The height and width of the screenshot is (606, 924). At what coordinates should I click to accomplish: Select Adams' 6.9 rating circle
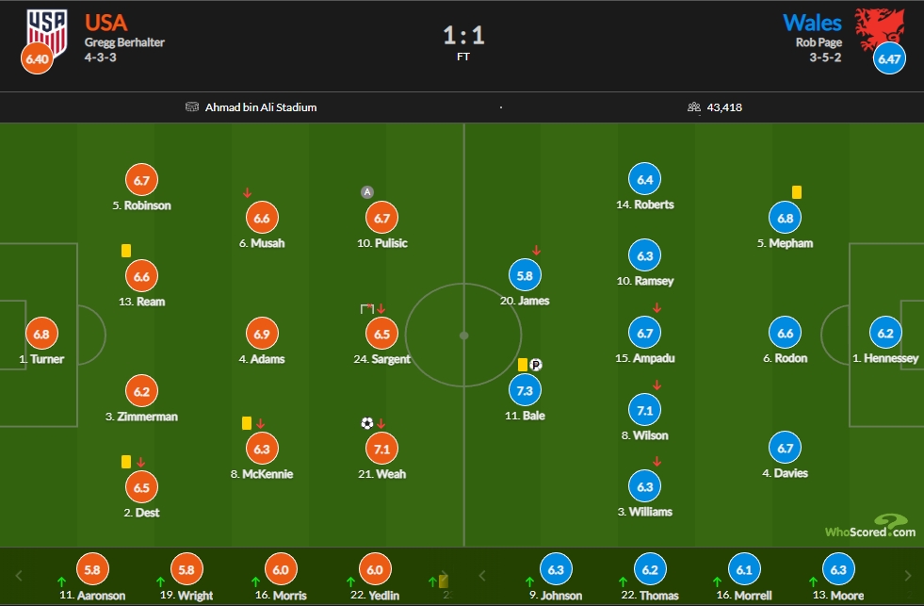click(262, 334)
